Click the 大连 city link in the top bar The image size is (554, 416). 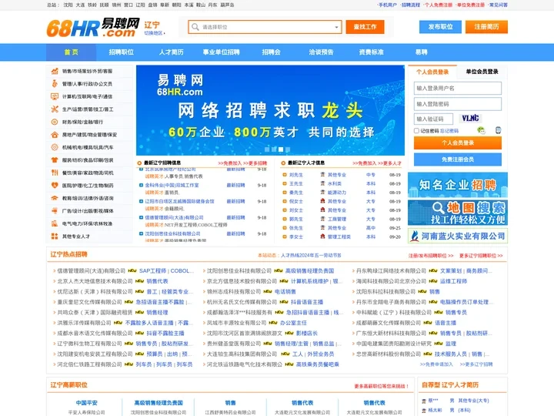click(80, 5)
